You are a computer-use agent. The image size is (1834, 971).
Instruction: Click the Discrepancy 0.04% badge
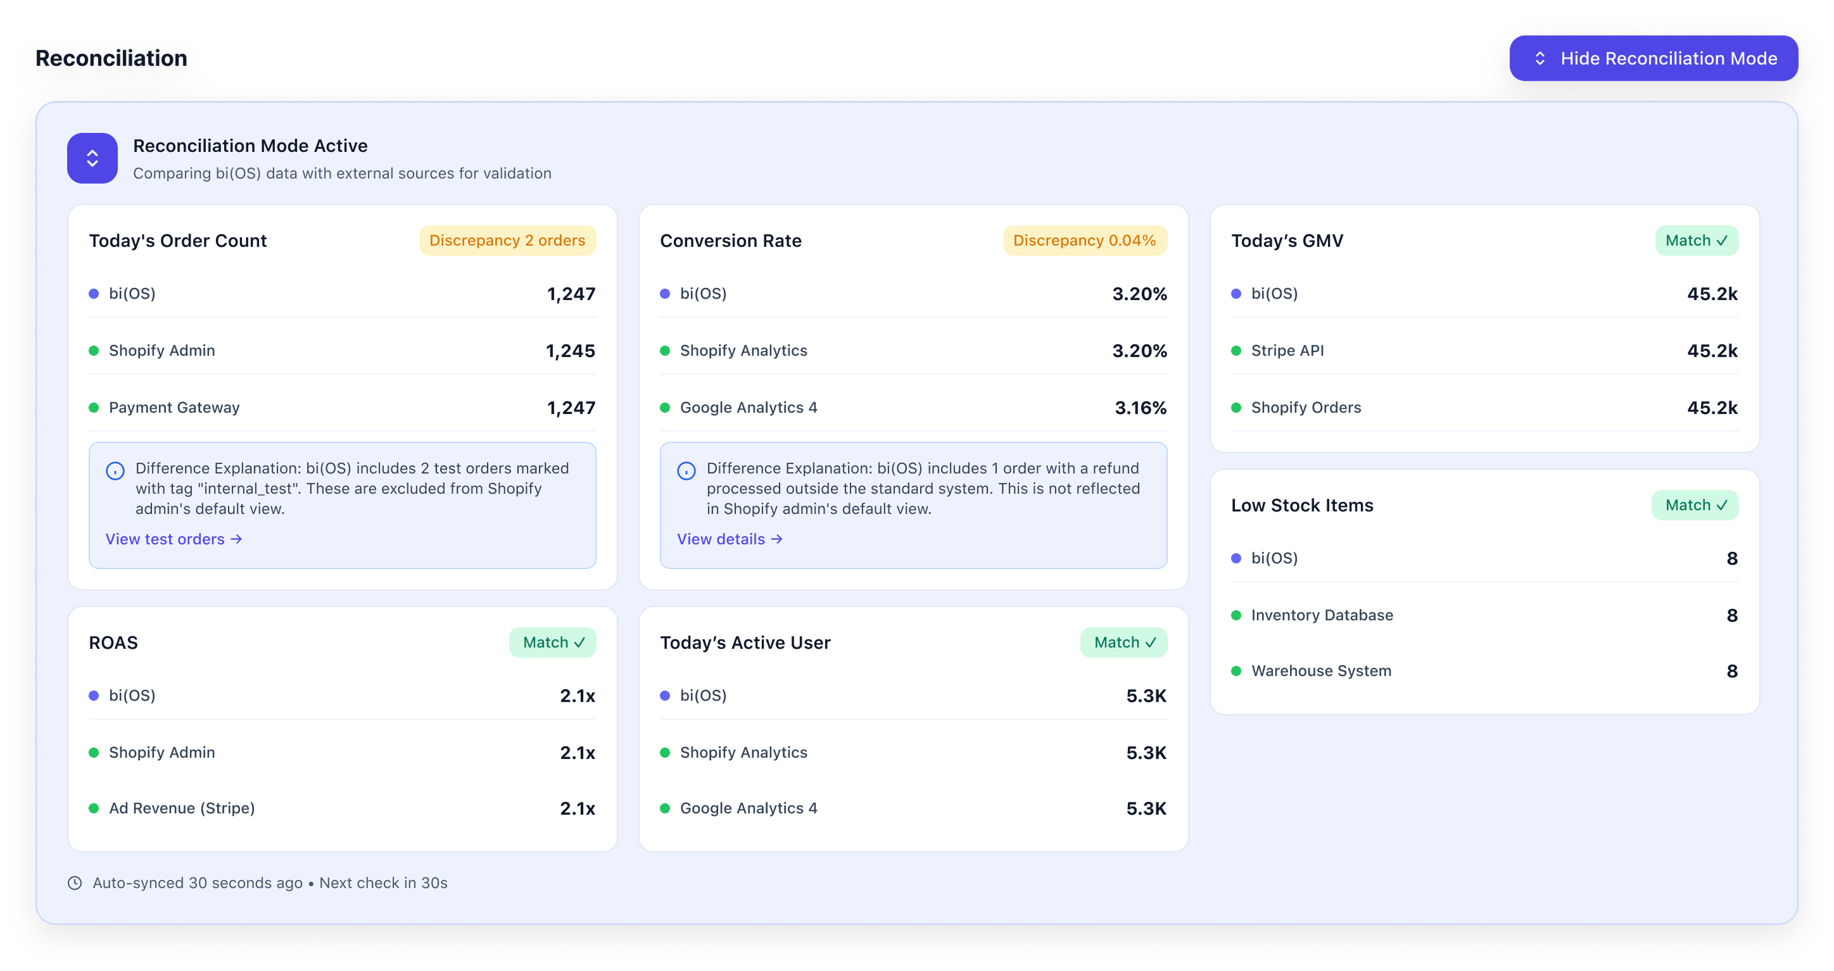pyautogui.click(x=1084, y=241)
